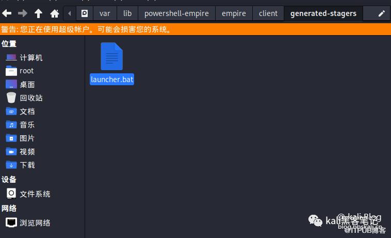
Task: Select the generated-stagers path segment
Action: (323, 13)
